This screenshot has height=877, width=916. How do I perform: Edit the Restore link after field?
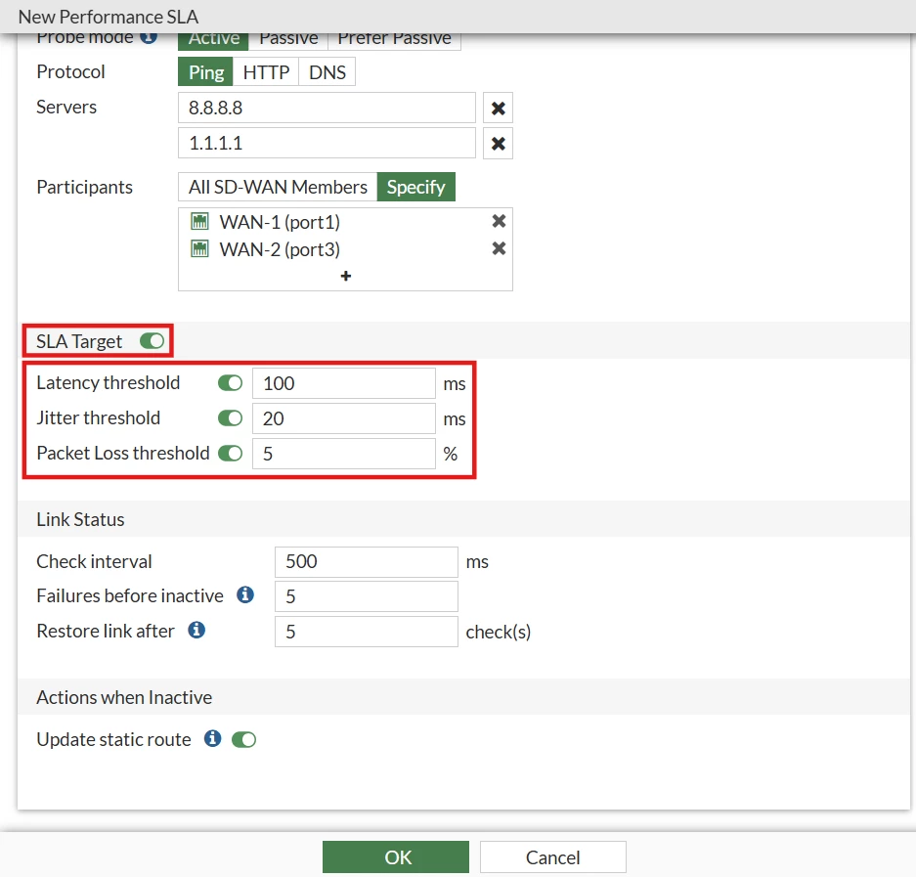367,631
